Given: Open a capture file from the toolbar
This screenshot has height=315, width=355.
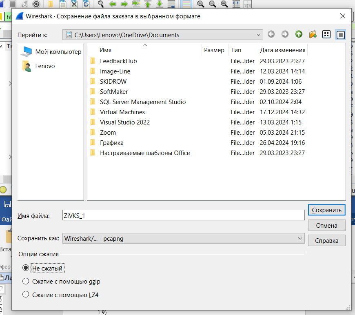Looking at the screenshot, I should click(51, 4).
